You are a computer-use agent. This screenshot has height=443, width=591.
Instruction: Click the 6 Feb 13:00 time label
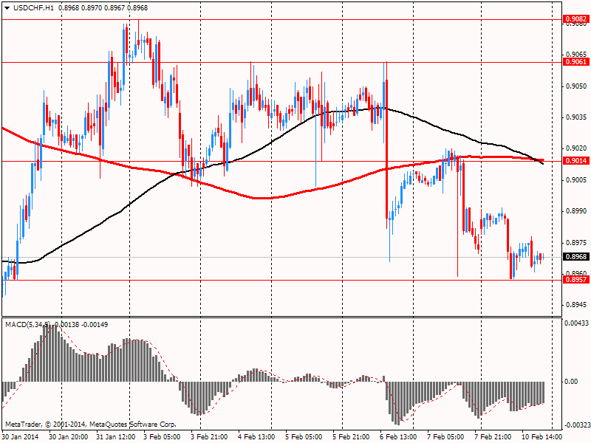click(398, 437)
